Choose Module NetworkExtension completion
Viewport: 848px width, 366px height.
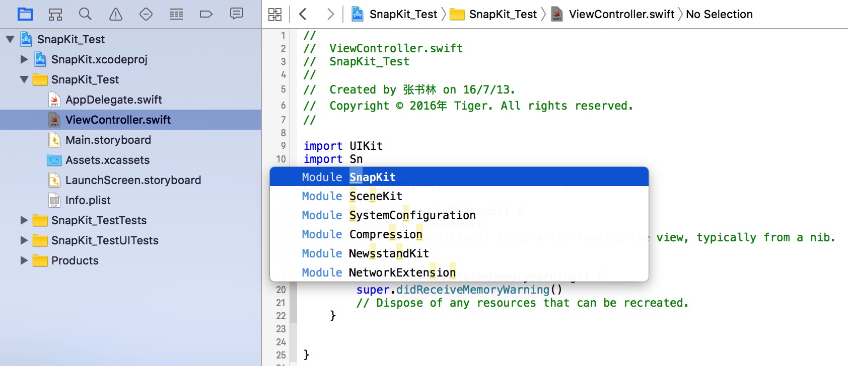(x=459, y=272)
